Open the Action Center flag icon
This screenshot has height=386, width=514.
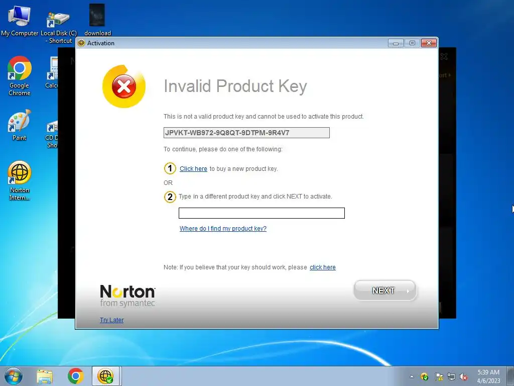point(439,377)
